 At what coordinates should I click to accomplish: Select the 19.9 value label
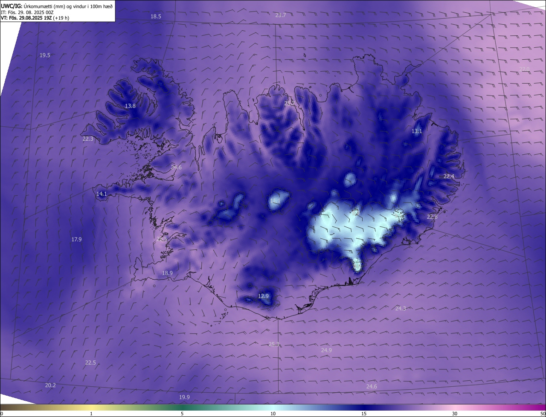(184, 397)
